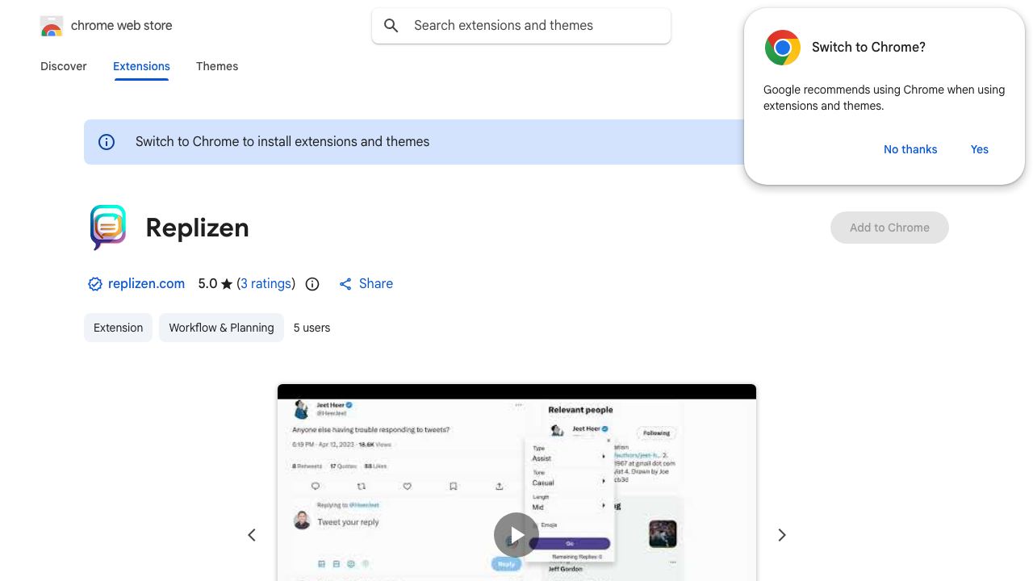Click the rating star icon

(x=227, y=284)
